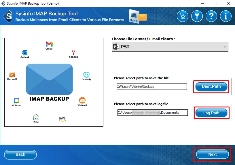Click the Log Path button
The image size is (235, 165).
click(211, 113)
